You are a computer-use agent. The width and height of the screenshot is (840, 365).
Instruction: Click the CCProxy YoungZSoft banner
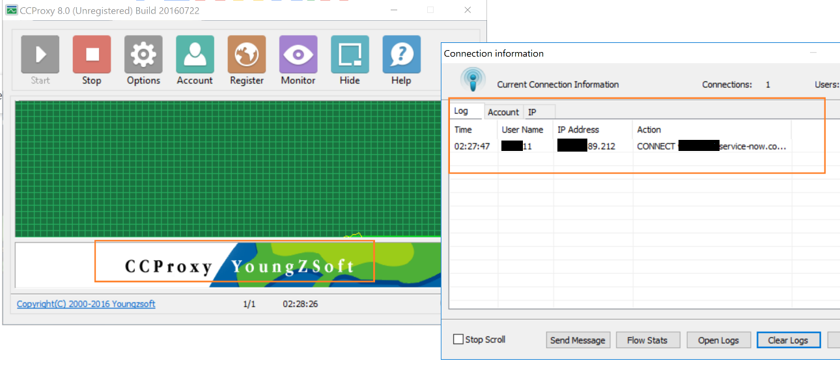coord(234,265)
